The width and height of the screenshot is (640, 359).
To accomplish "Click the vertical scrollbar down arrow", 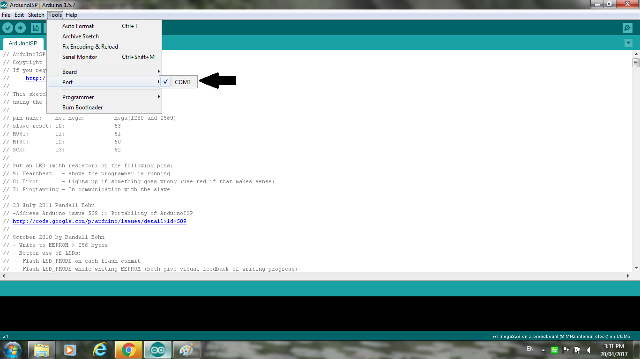I will (x=636, y=268).
